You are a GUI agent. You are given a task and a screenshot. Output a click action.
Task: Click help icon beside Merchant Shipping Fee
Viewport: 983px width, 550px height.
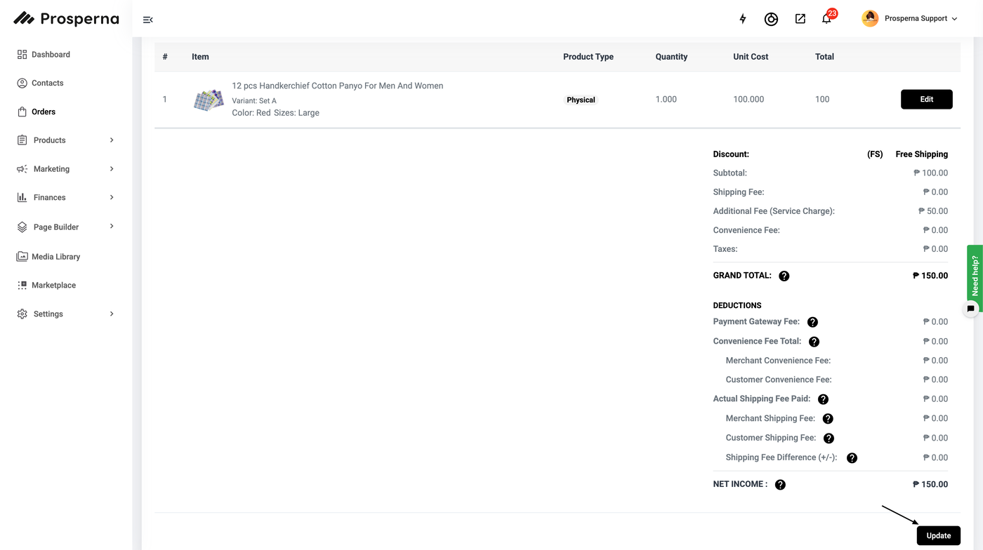click(828, 419)
